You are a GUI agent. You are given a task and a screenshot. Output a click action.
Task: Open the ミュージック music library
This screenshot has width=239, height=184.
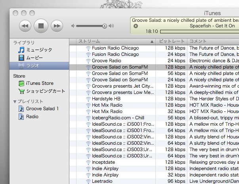(39, 50)
